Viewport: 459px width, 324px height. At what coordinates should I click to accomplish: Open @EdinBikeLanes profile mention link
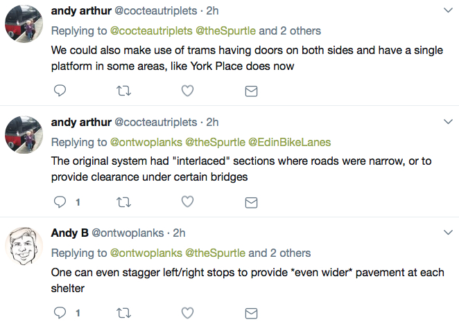(x=290, y=142)
